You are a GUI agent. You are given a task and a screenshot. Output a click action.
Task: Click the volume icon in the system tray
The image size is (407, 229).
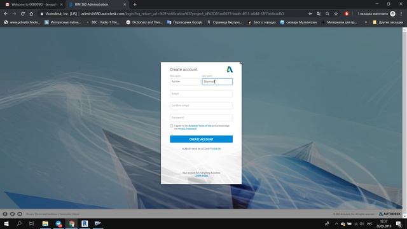(x=362, y=224)
